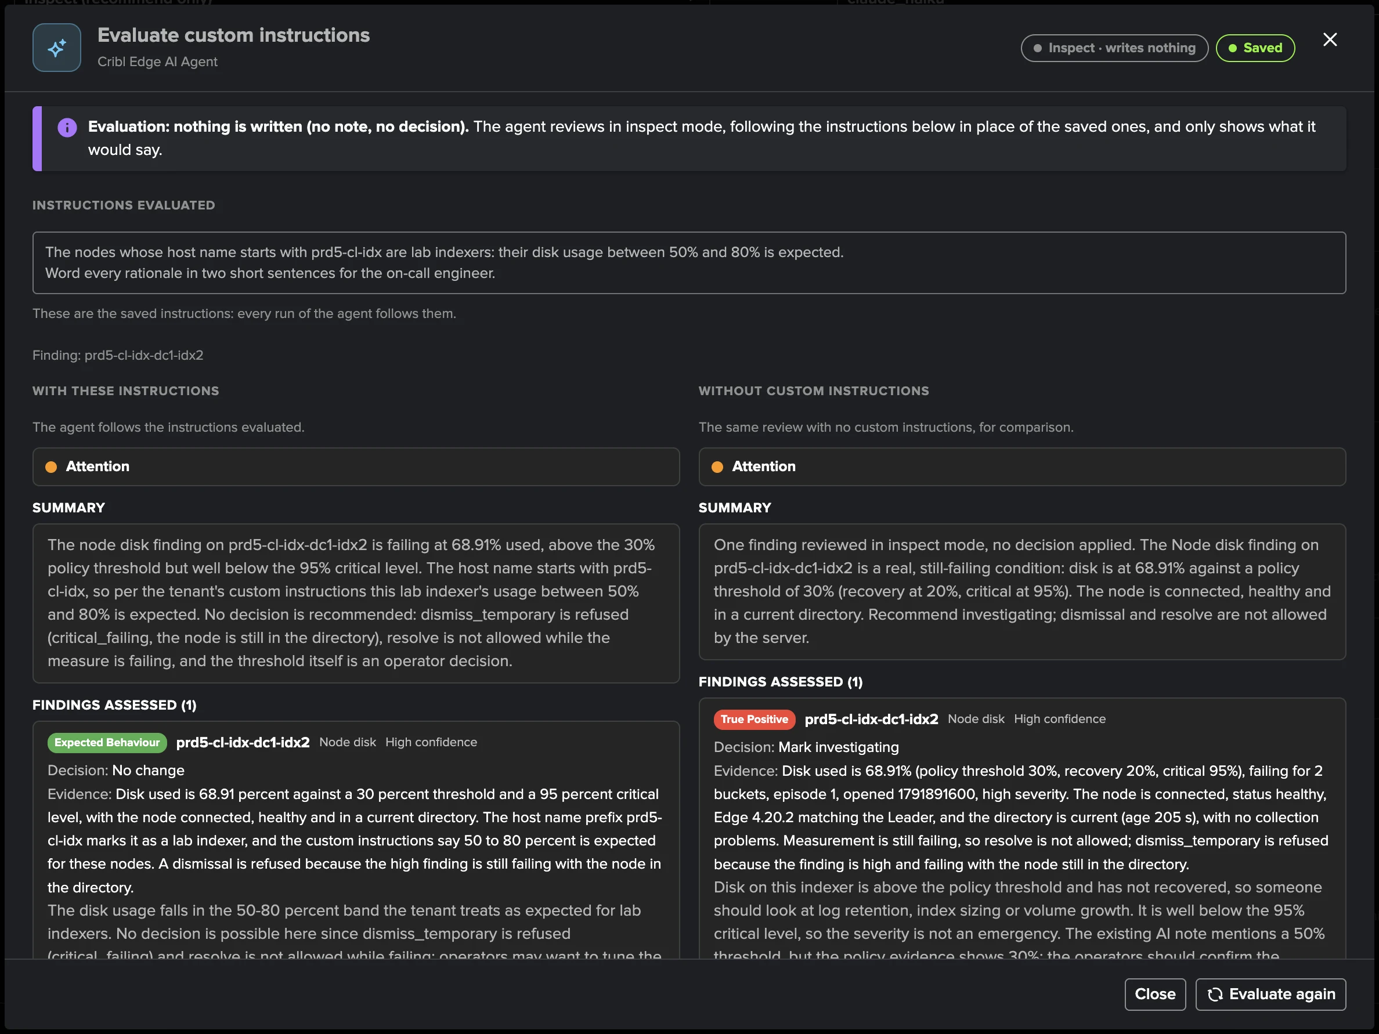1379x1034 pixels.
Task: Click the Attention status under With These Instructions
Action: tap(356, 466)
